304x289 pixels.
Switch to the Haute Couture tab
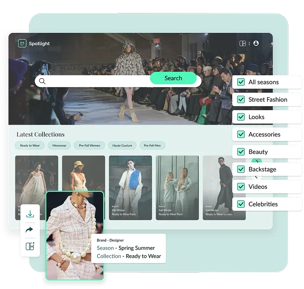pos(122,145)
